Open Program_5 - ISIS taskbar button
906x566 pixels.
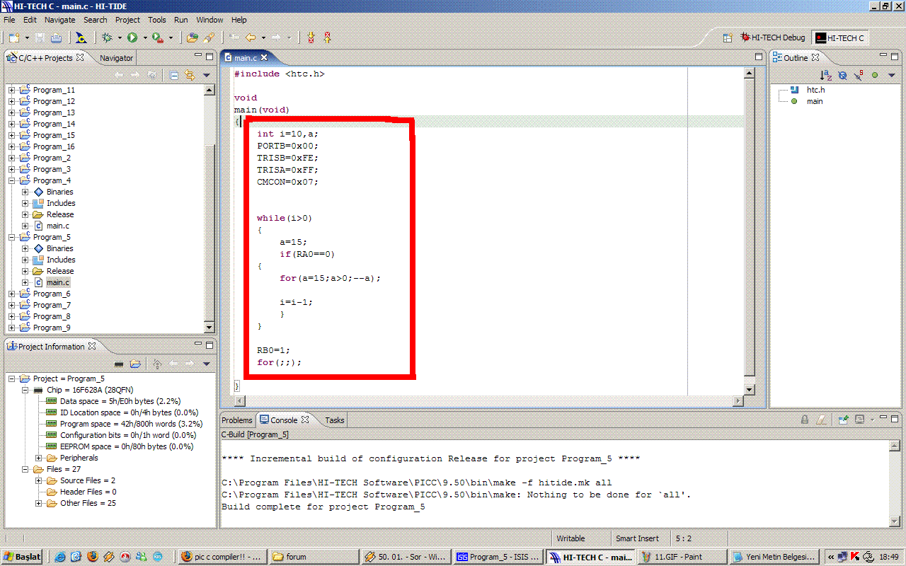point(498,557)
